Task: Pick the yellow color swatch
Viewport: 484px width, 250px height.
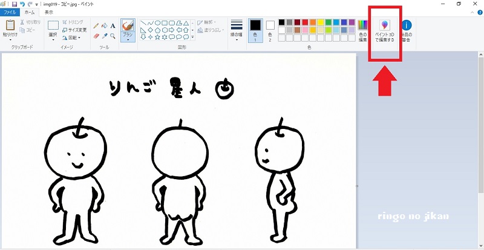Action: coord(321,22)
